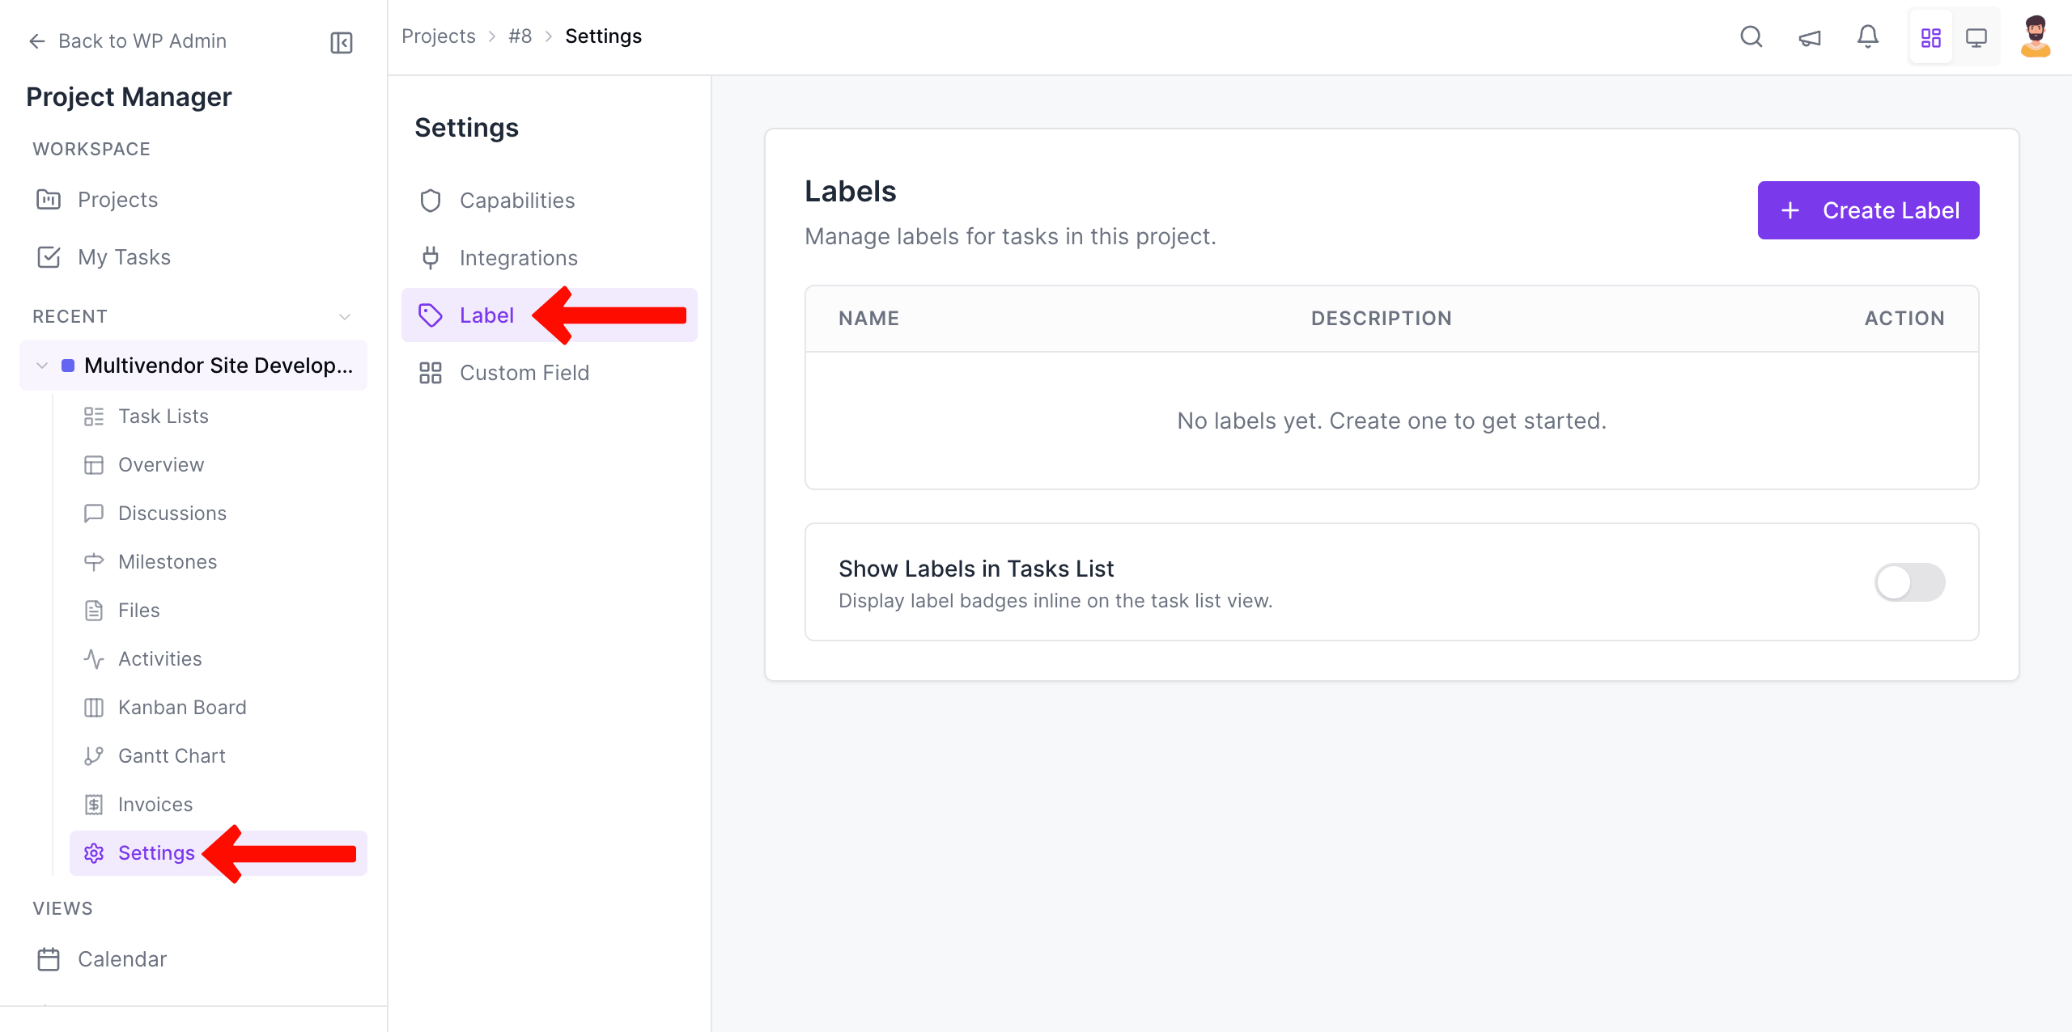View project Invoices
Viewport: 2072px width, 1032px height.
pyautogui.click(x=155, y=804)
